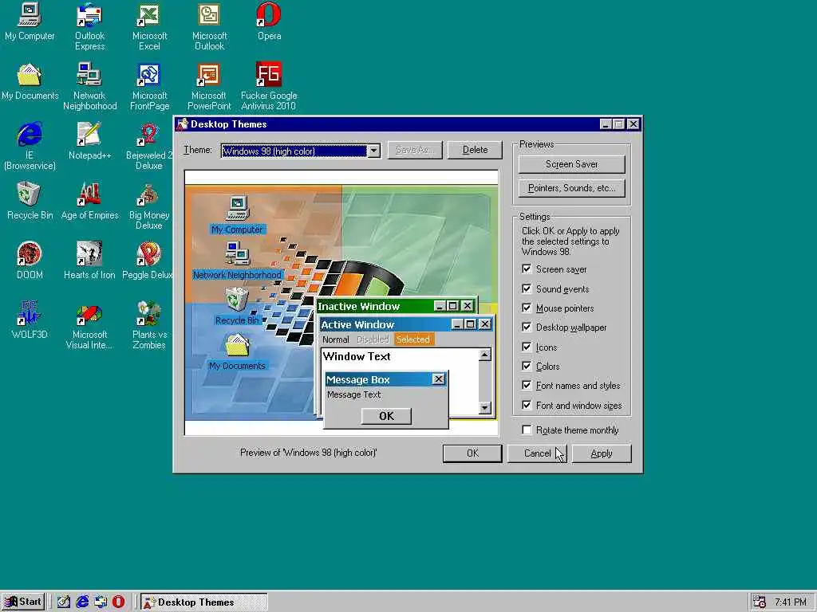Uncheck the Screen saver checkbox
The width and height of the screenshot is (817, 612).
tap(527, 269)
